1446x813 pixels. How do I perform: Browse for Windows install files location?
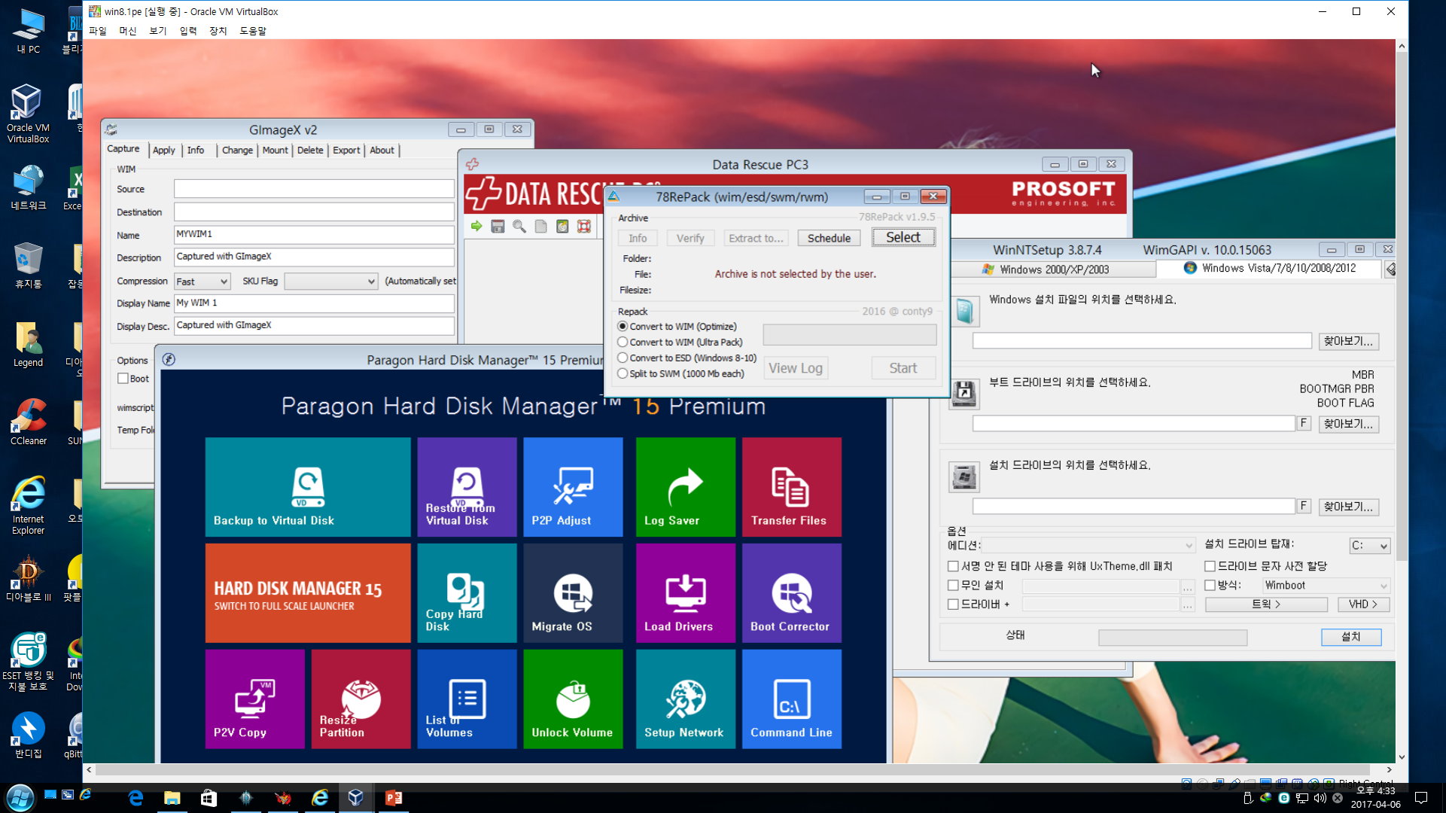tap(1348, 341)
